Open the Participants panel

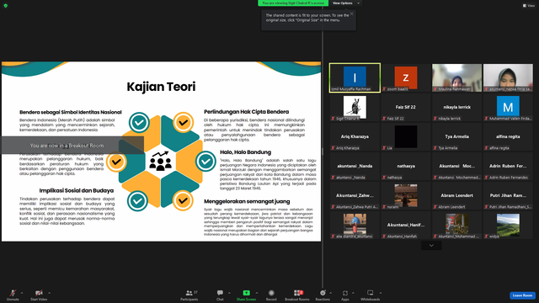[x=189, y=295]
